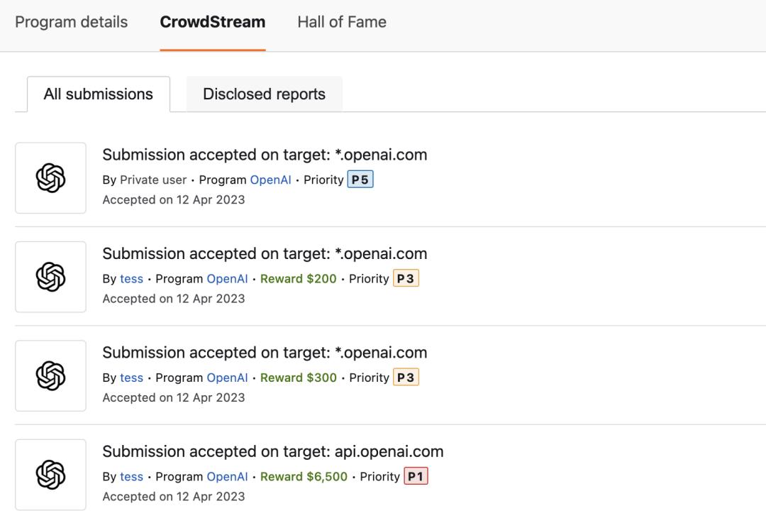The height and width of the screenshot is (523, 766).
Task: Open OpenAI program link in $6,500 row
Action: coord(227,477)
